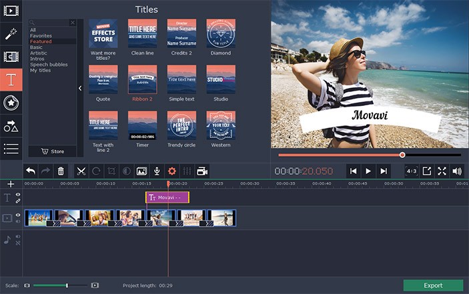The image size is (469, 294).
Task: Select the Featured category
Action: (41, 41)
